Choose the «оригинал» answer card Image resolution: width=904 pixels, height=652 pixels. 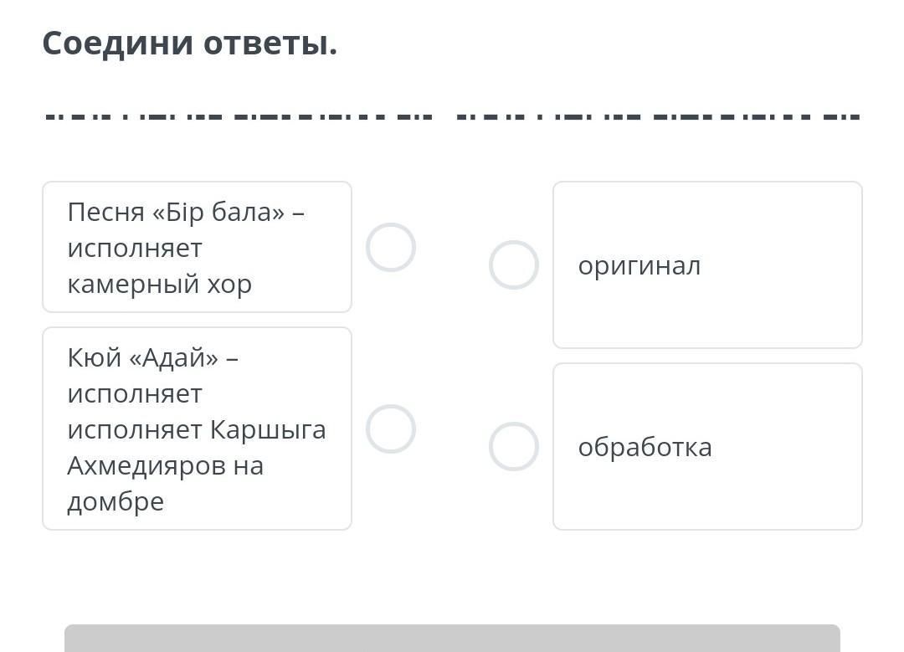tap(707, 265)
